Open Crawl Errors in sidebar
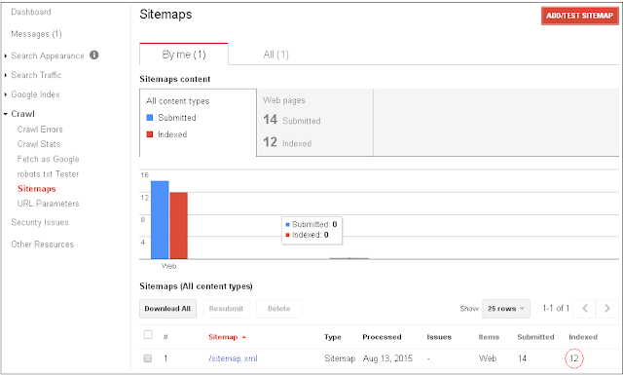 [x=40, y=130]
